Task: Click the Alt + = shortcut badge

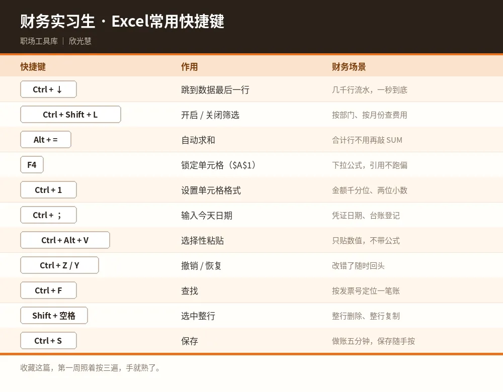Action: click(x=46, y=140)
